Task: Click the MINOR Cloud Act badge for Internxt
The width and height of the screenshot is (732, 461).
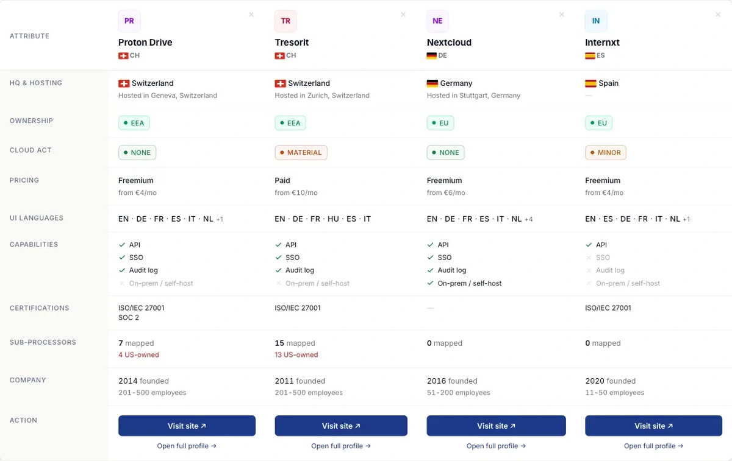Action: [606, 152]
